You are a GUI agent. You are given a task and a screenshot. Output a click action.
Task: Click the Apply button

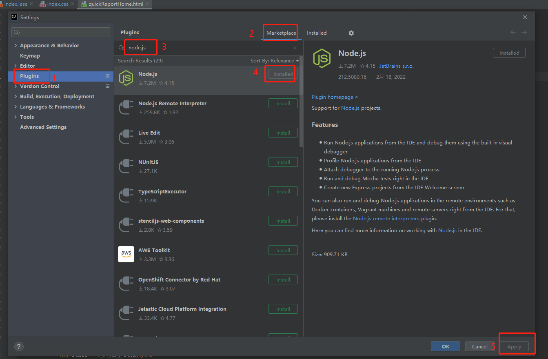click(x=514, y=346)
